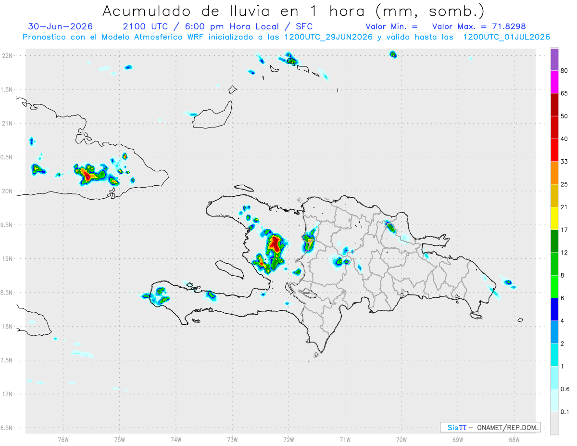Screen dimensions: 577x446
Task: Click the '73W' longitude label
Action: (x=232, y=439)
